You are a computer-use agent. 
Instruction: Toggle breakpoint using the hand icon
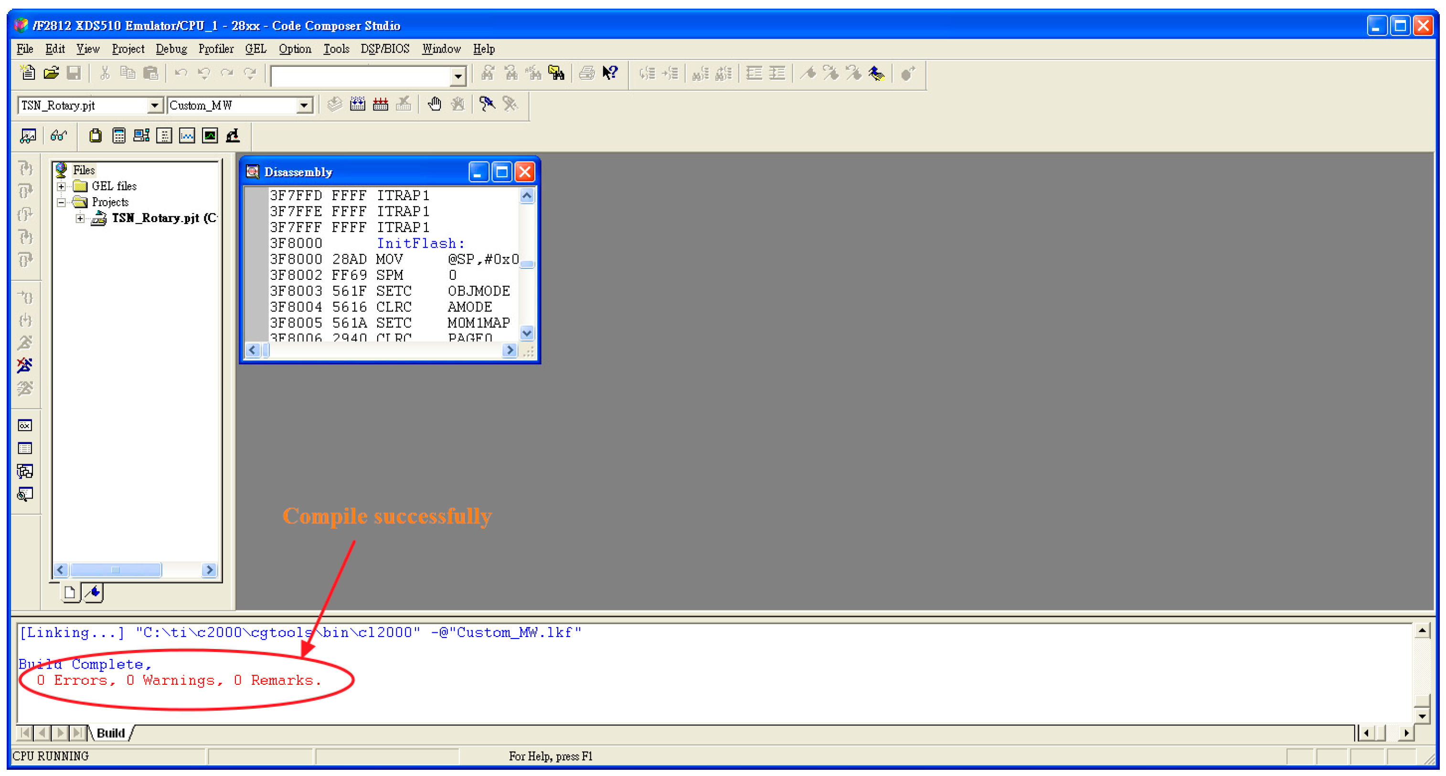pyautogui.click(x=435, y=105)
